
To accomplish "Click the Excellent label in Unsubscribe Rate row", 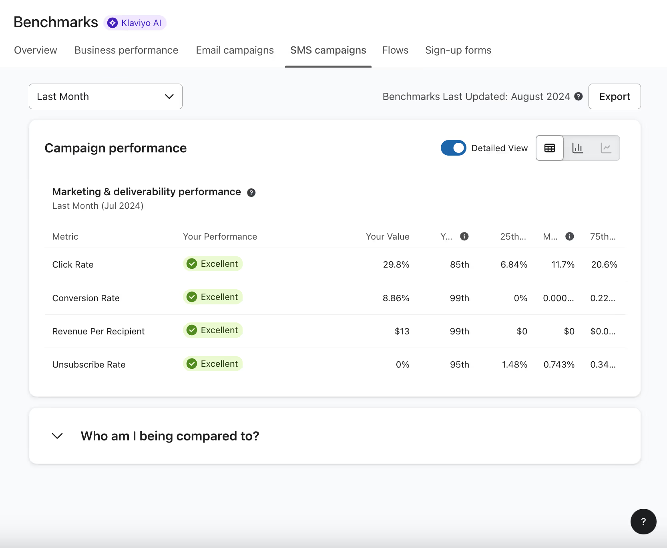I will 219,364.
